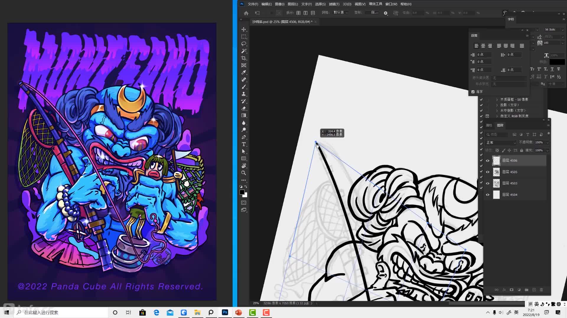This screenshot has width=567, height=318.
Task: Open the 正常 blend mode dropdown
Action: (x=501, y=143)
